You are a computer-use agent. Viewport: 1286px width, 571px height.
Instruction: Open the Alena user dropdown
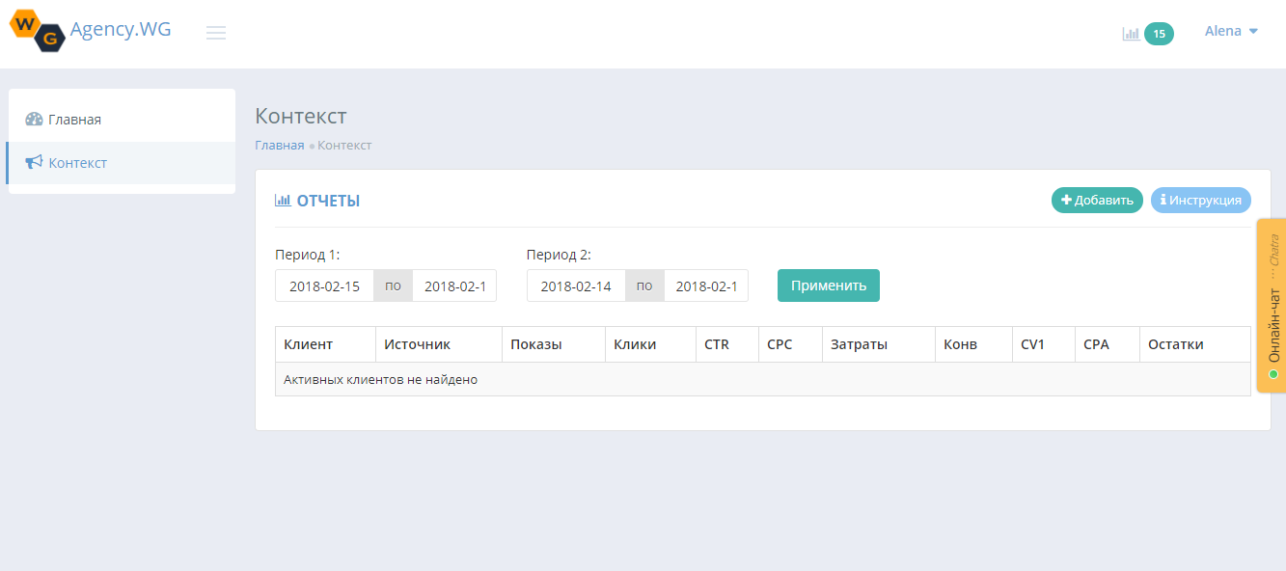[x=1231, y=31]
